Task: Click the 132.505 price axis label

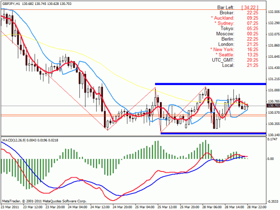Action: tap(274, 12)
